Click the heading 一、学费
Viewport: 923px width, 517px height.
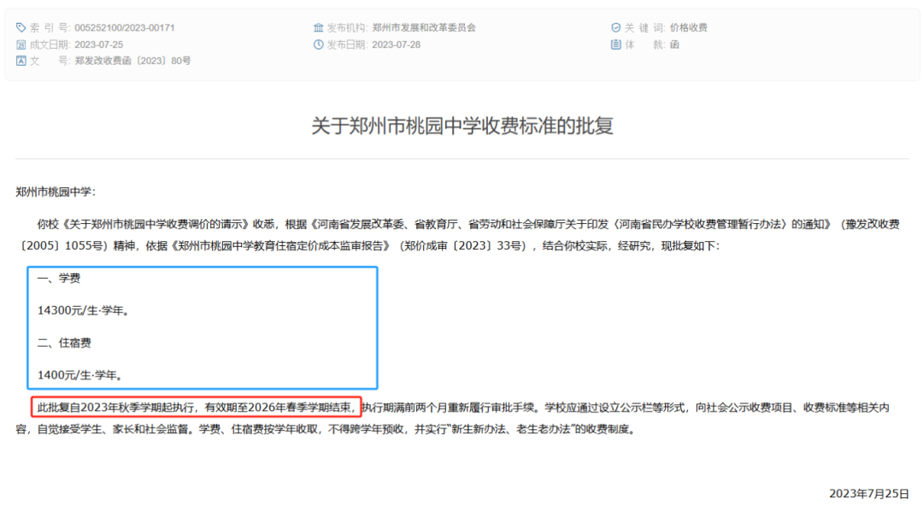tap(59, 279)
